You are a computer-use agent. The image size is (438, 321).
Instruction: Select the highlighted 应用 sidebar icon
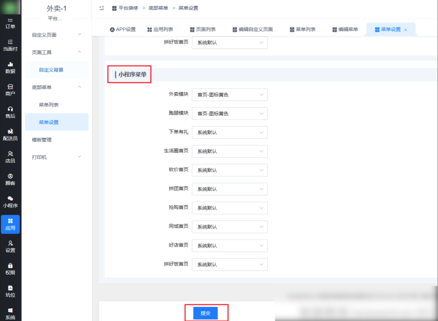click(x=9, y=224)
